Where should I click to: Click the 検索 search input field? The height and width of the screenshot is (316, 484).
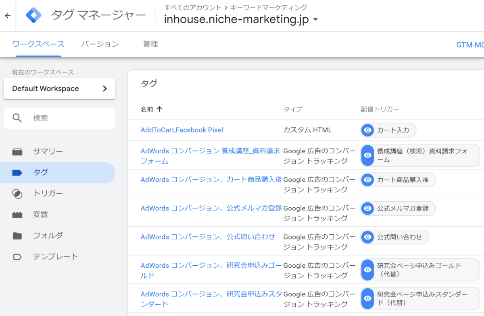pos(59,118)
